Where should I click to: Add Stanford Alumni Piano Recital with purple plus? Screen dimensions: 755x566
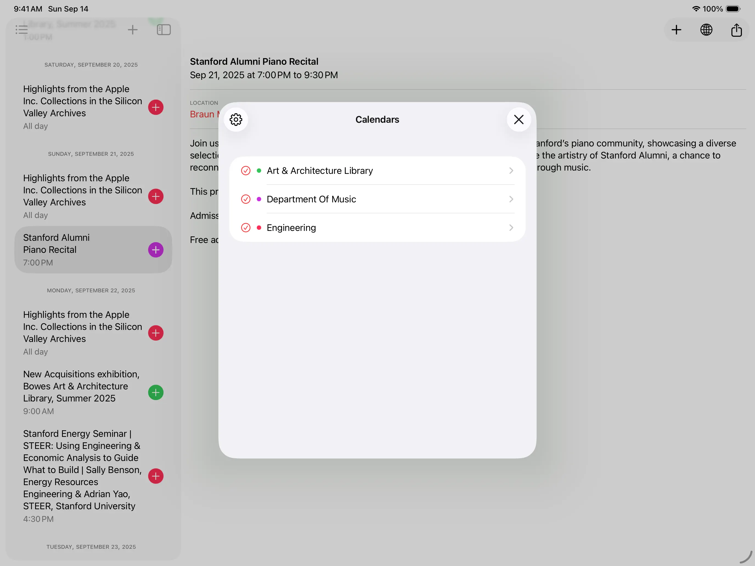pyautogui.click(x=156, y=250)
